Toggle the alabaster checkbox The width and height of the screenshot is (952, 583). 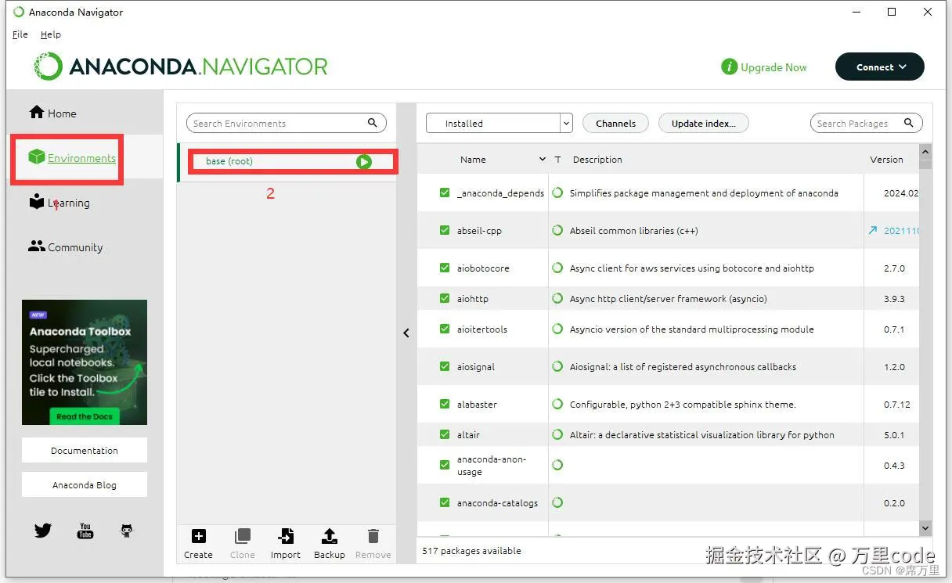[x=445, y=404]
